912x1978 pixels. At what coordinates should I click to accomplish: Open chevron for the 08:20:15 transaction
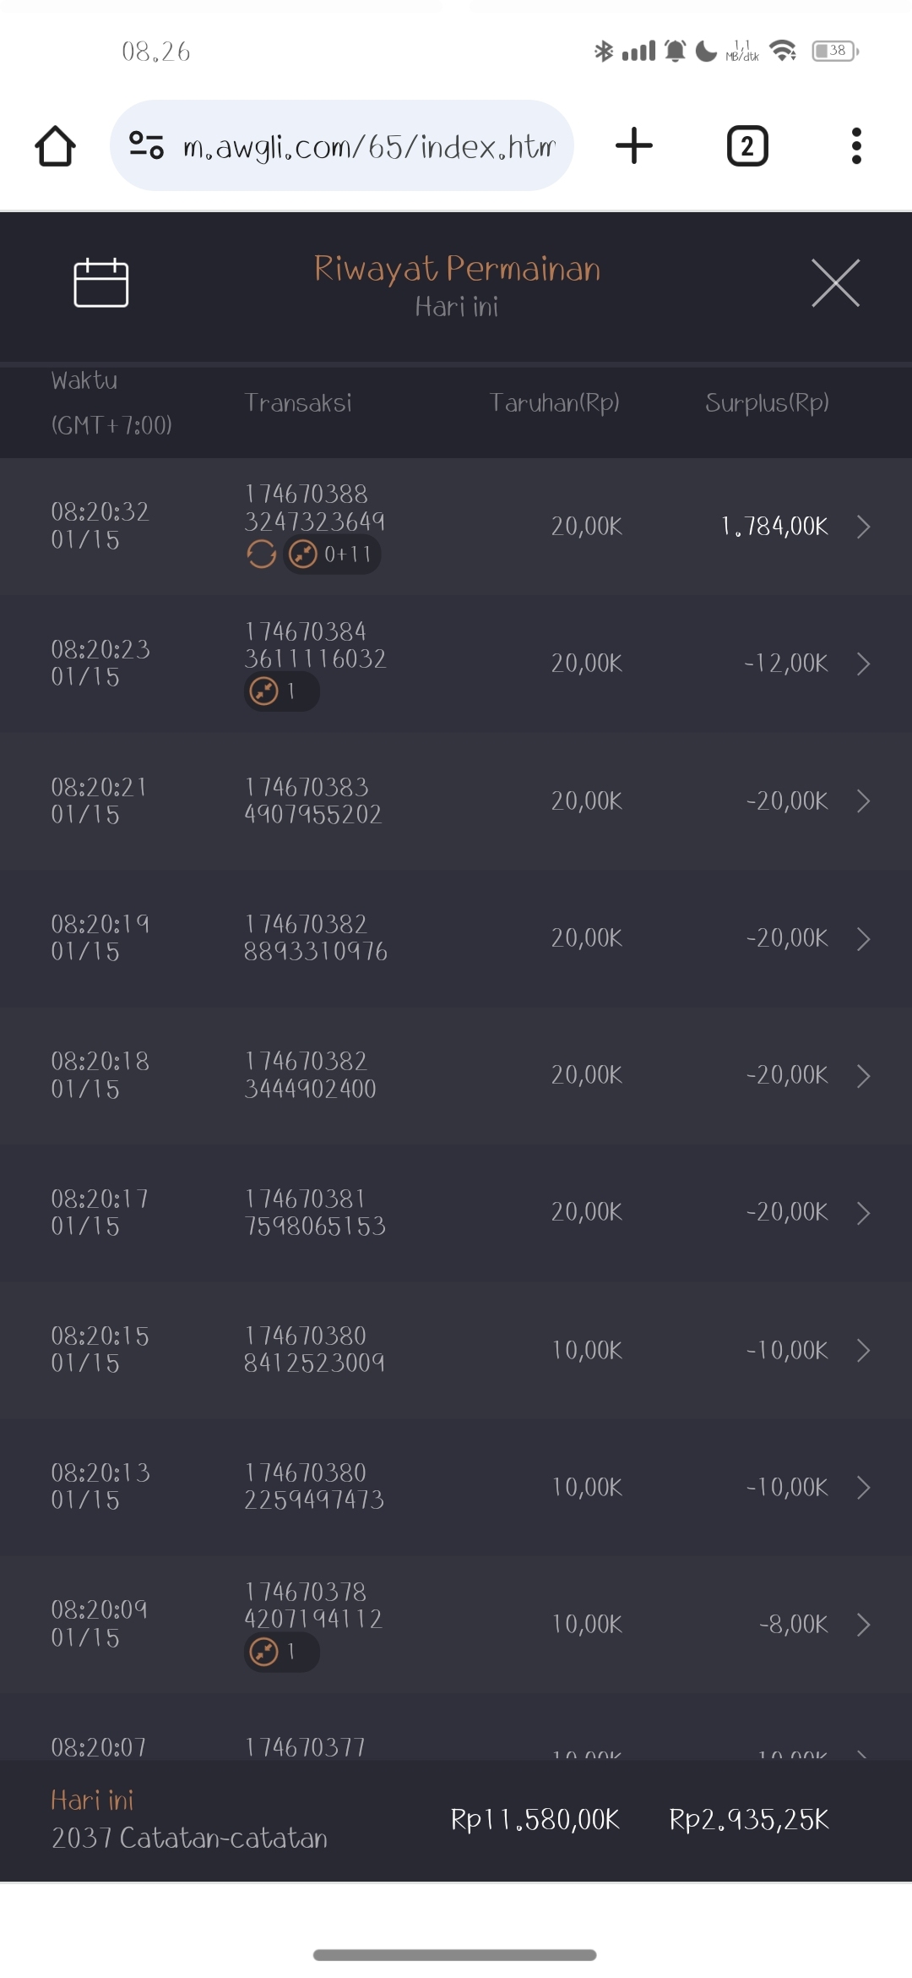863,1351
